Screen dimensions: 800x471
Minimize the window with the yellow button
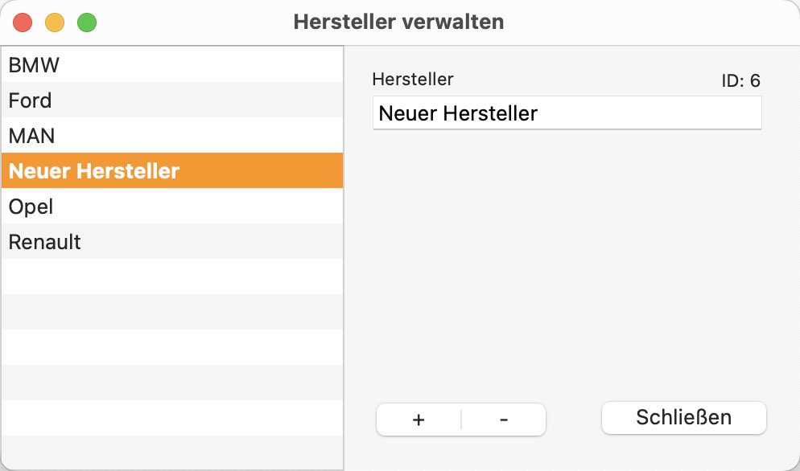(x=55, y=23)
